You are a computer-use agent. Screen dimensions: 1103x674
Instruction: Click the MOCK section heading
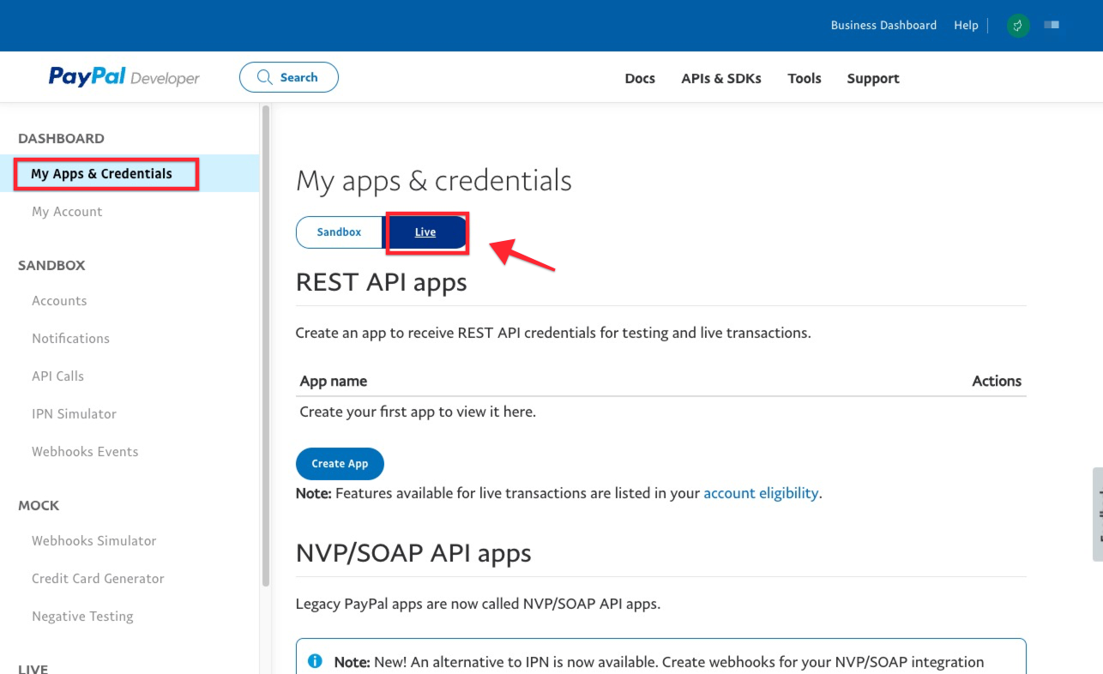(39, 505)
